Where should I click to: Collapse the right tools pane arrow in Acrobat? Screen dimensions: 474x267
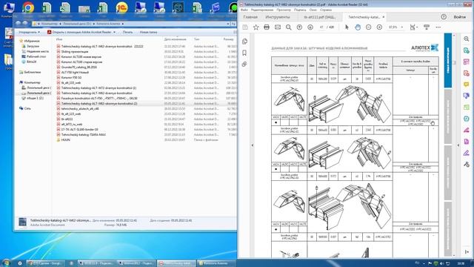(x=458, y=145)
